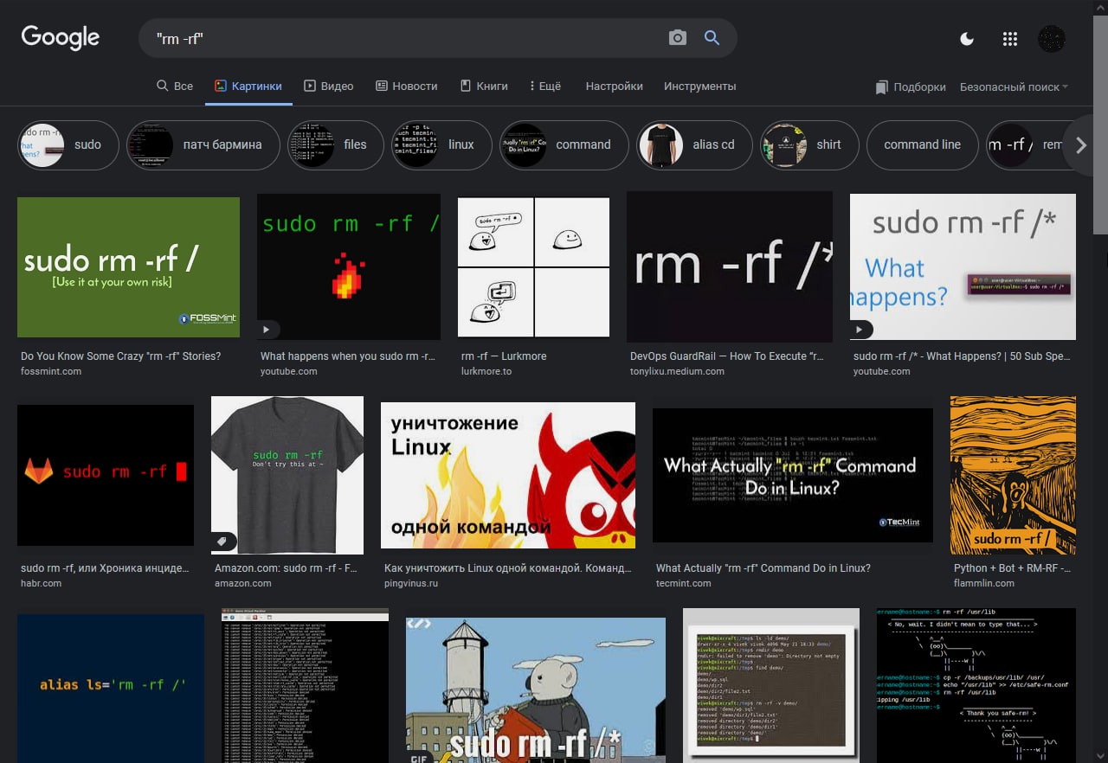The image size is (1108, 763).
Task: Open 'Do You Know Some Crazy' title
Action: [x=121, y=356]
